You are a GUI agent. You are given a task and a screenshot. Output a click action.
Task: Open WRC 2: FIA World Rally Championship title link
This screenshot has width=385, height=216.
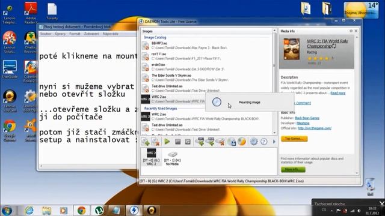tap(327, 44)
